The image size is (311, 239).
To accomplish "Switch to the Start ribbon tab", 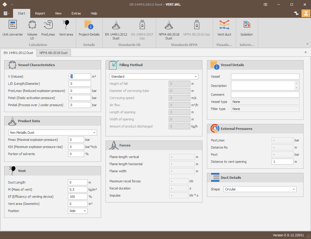I will (21, 13).
